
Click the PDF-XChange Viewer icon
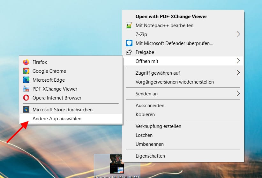pyautogui.click(x=26, y=89)
